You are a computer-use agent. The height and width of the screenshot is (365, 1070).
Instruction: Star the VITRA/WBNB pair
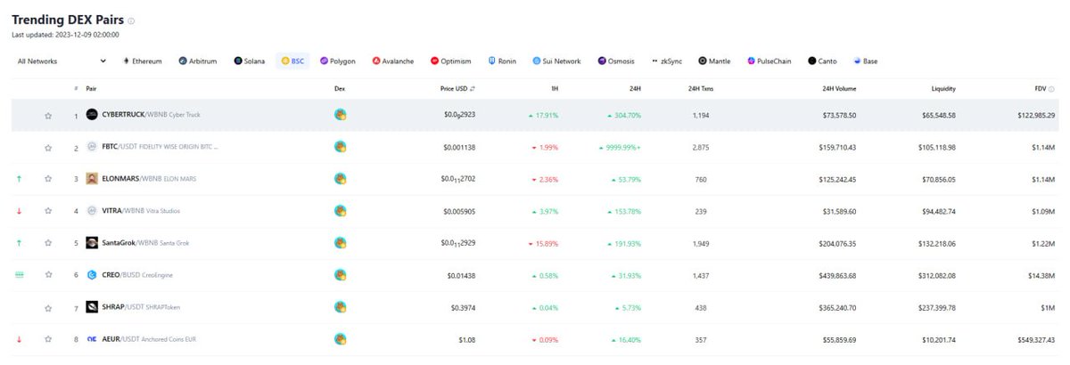[48, 211]
